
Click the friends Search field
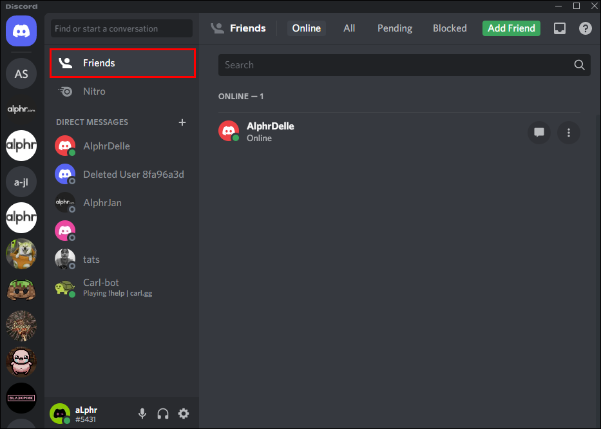tap(405, 65)
